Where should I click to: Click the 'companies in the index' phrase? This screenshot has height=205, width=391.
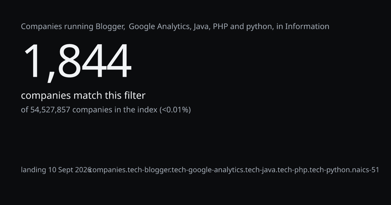tap(115, 110)
